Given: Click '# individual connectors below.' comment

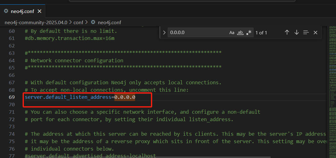Looking at the screenshot, I should tap(69, 149).
